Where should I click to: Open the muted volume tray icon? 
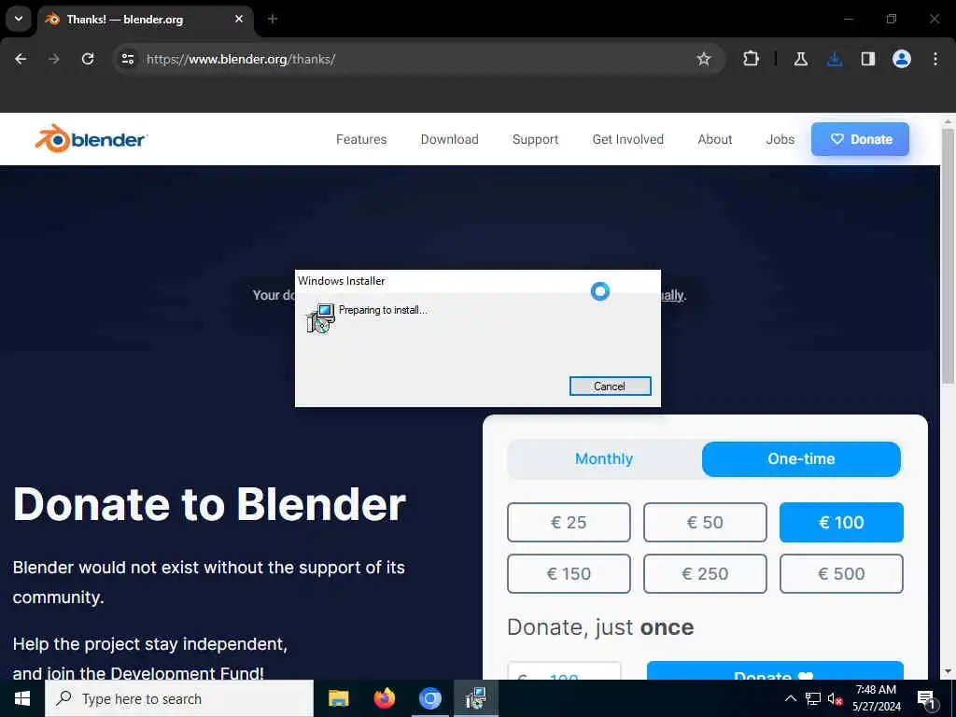(x=835, y=698)
